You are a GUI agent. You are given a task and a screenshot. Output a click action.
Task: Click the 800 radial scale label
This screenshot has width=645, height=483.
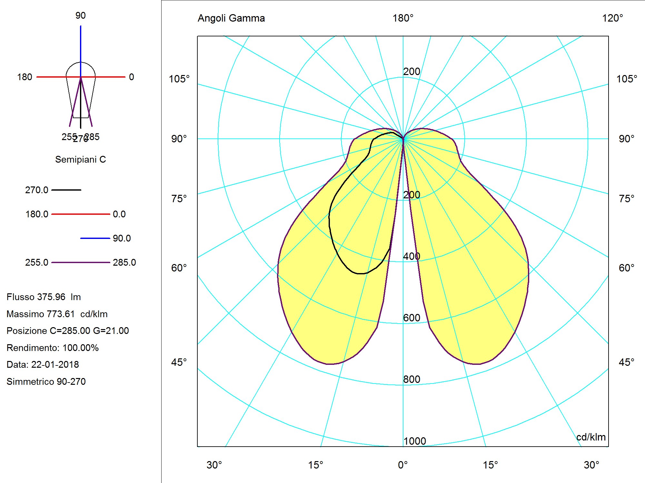click(x=412, y=379)
